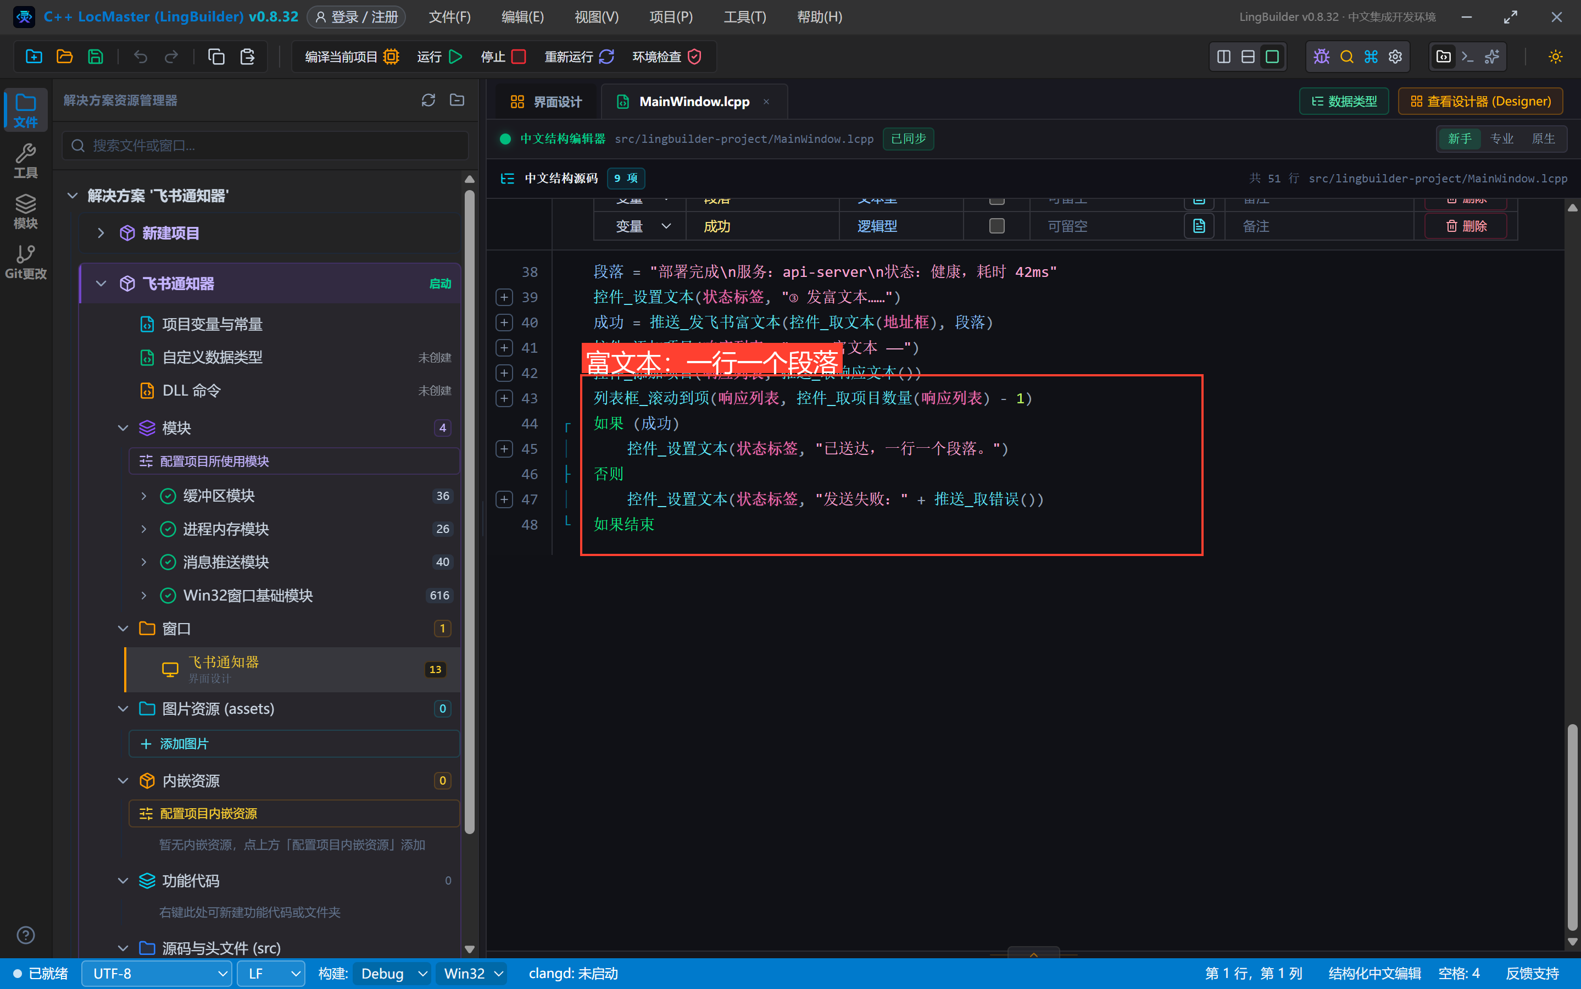Refresh the solution explorer
1581x989 pixels.
pyautogui.click(x=428, y=100)
